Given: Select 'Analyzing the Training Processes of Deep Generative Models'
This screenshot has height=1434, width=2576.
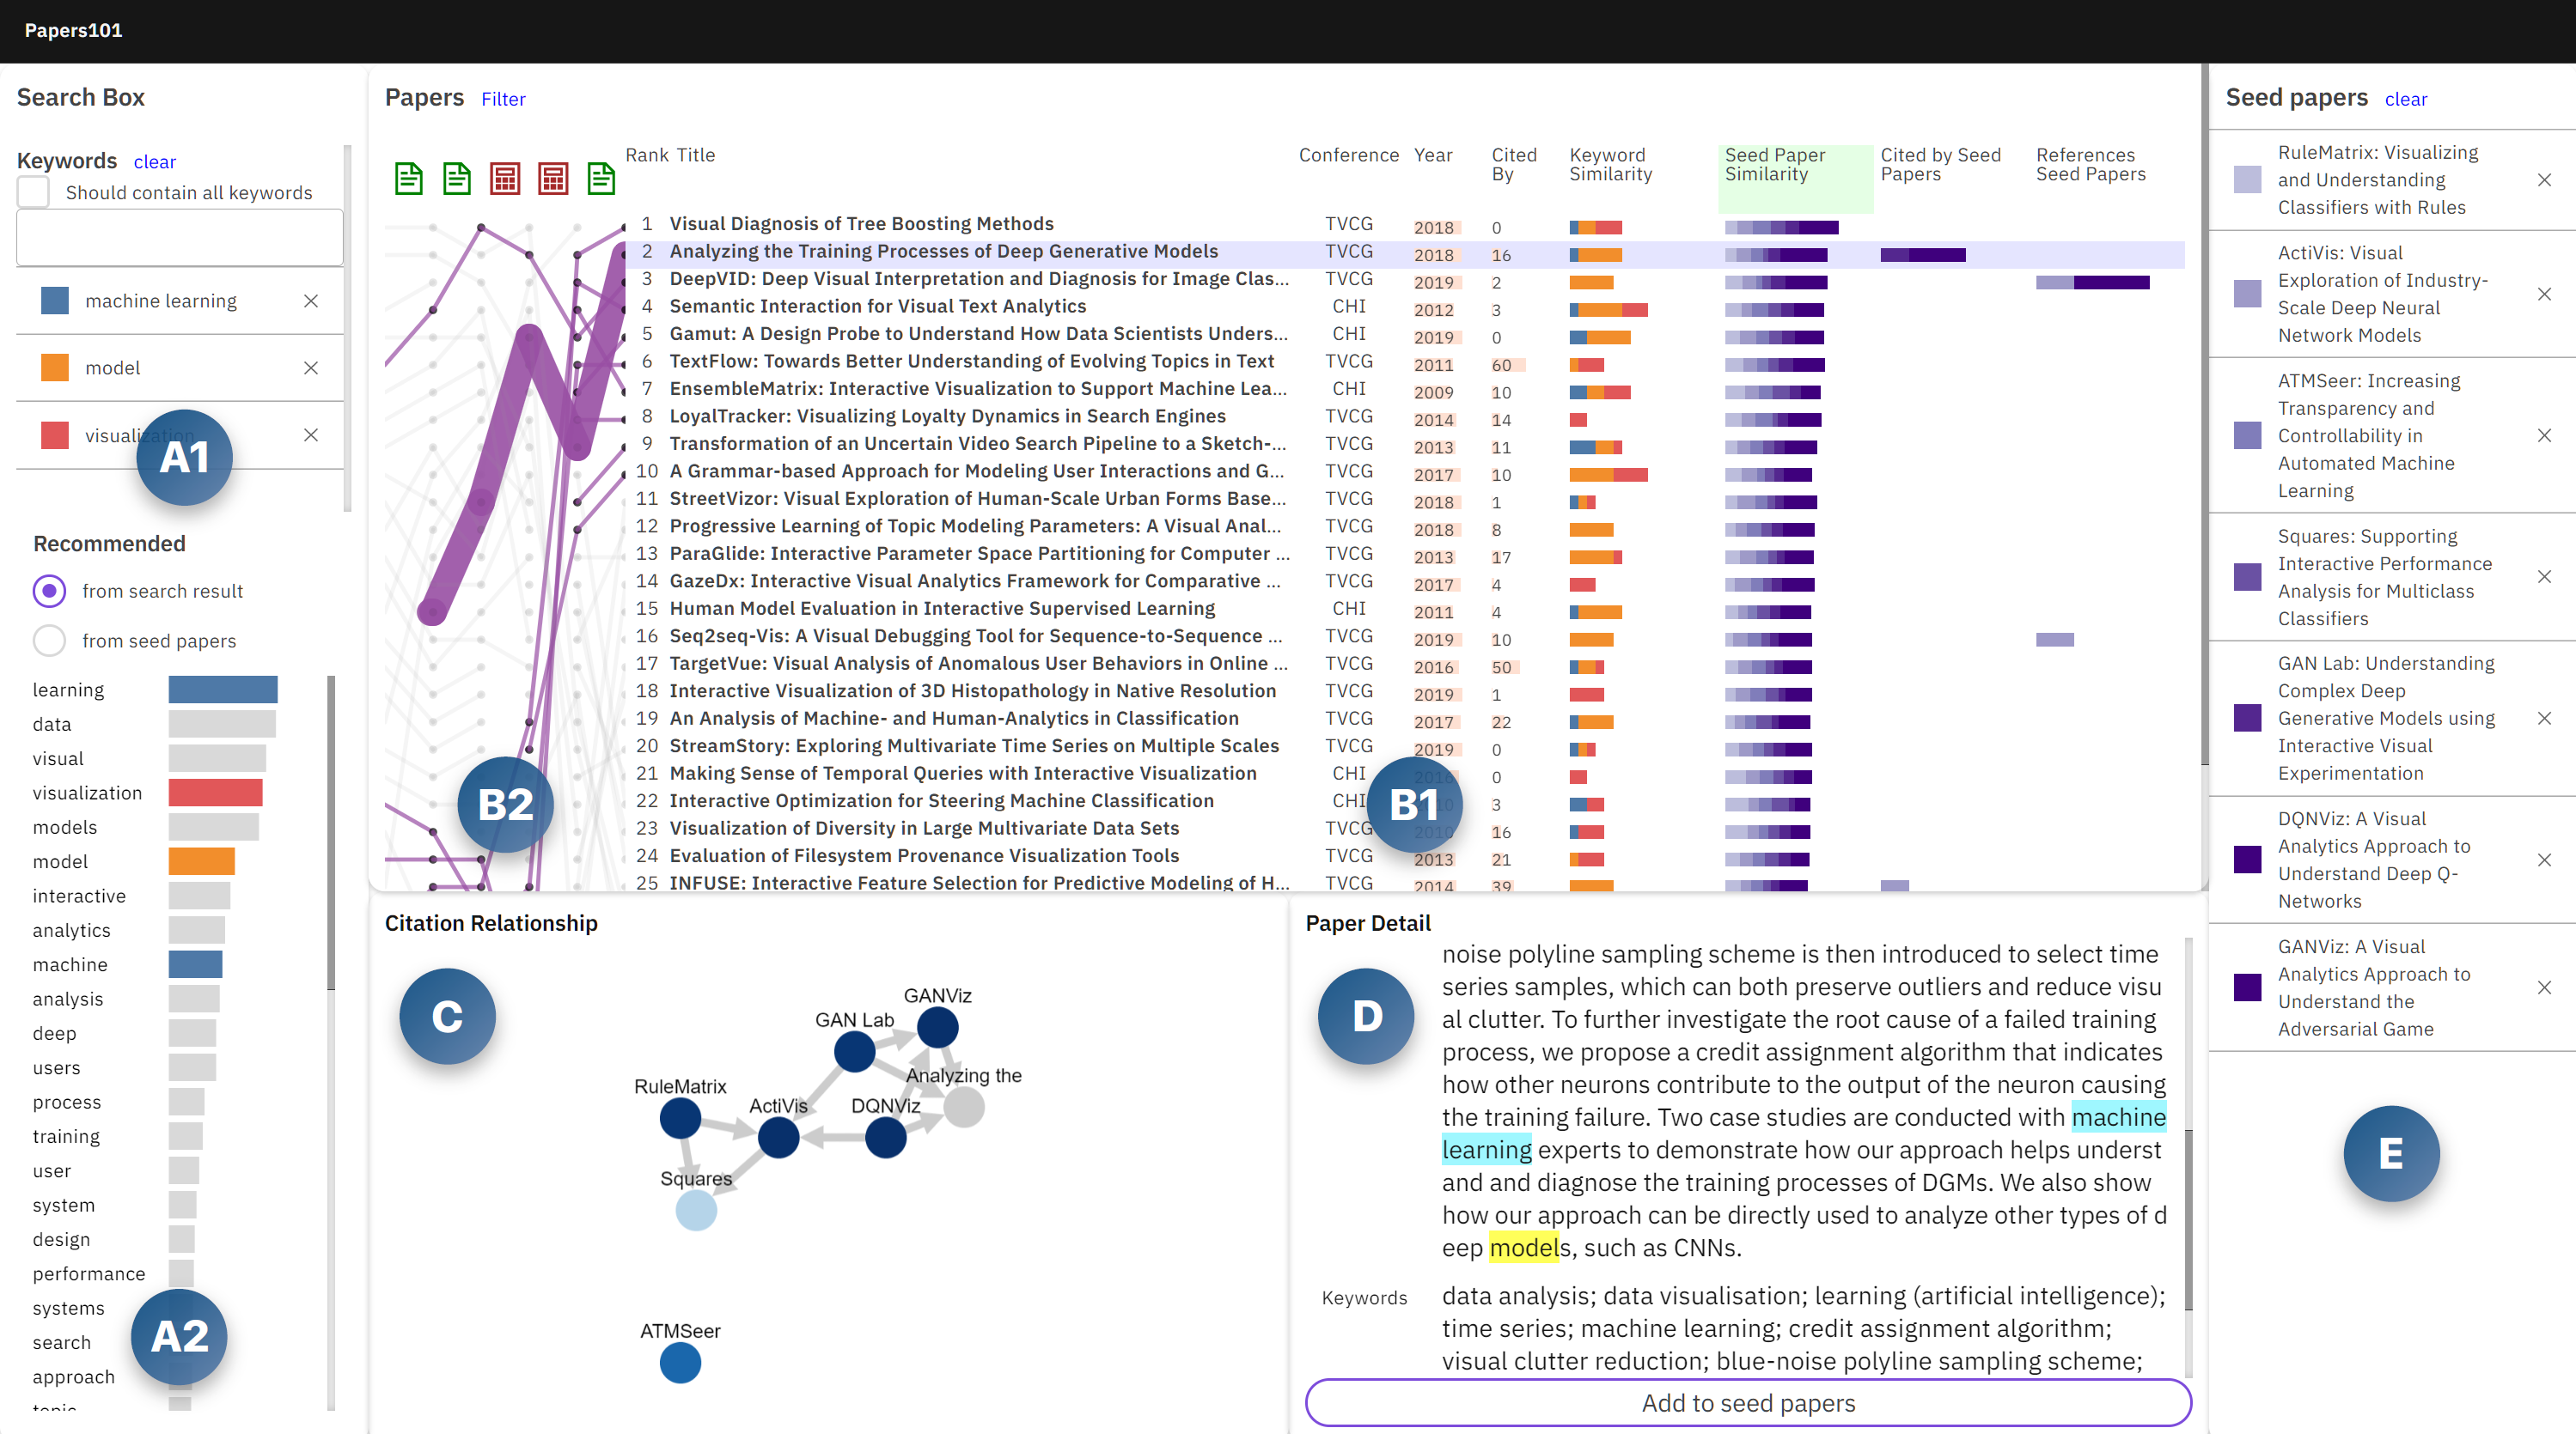Looking at the screenshot, I should [x=943, y=251].
